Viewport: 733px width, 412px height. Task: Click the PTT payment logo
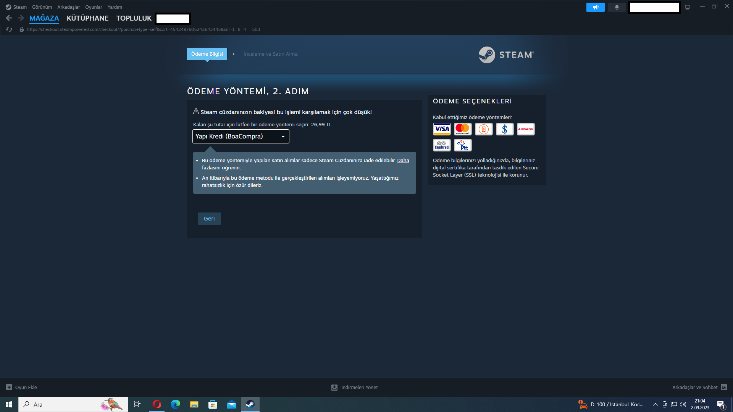click(463, 145)
